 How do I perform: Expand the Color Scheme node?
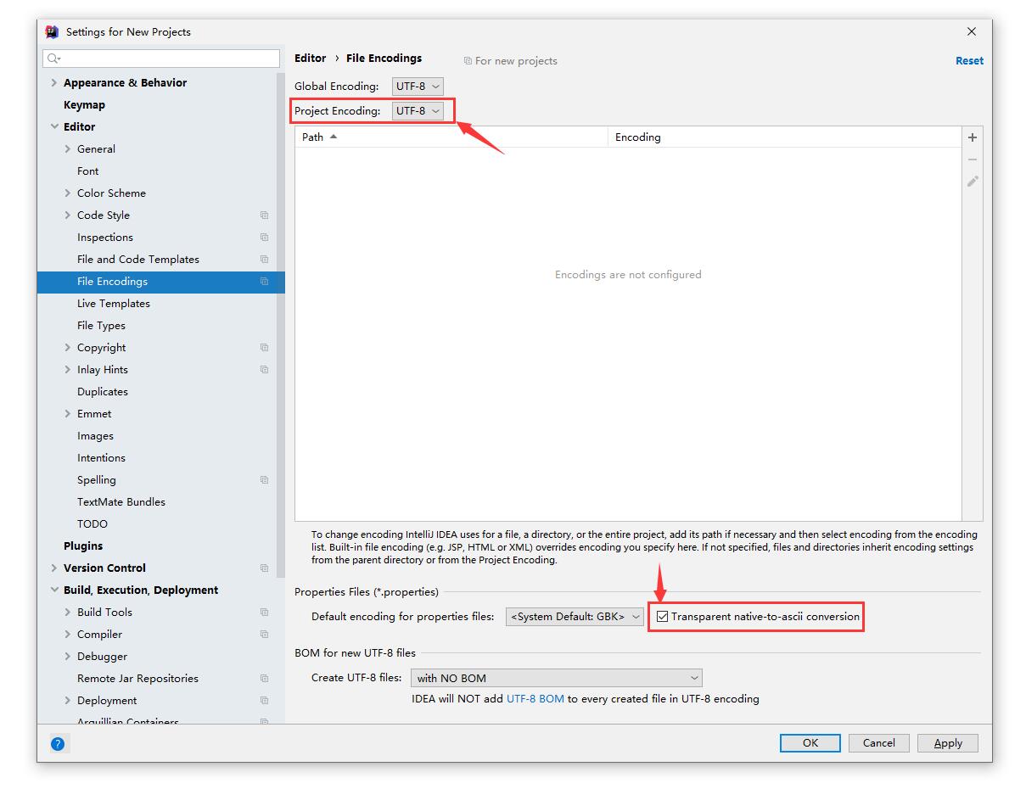point(68,193)
